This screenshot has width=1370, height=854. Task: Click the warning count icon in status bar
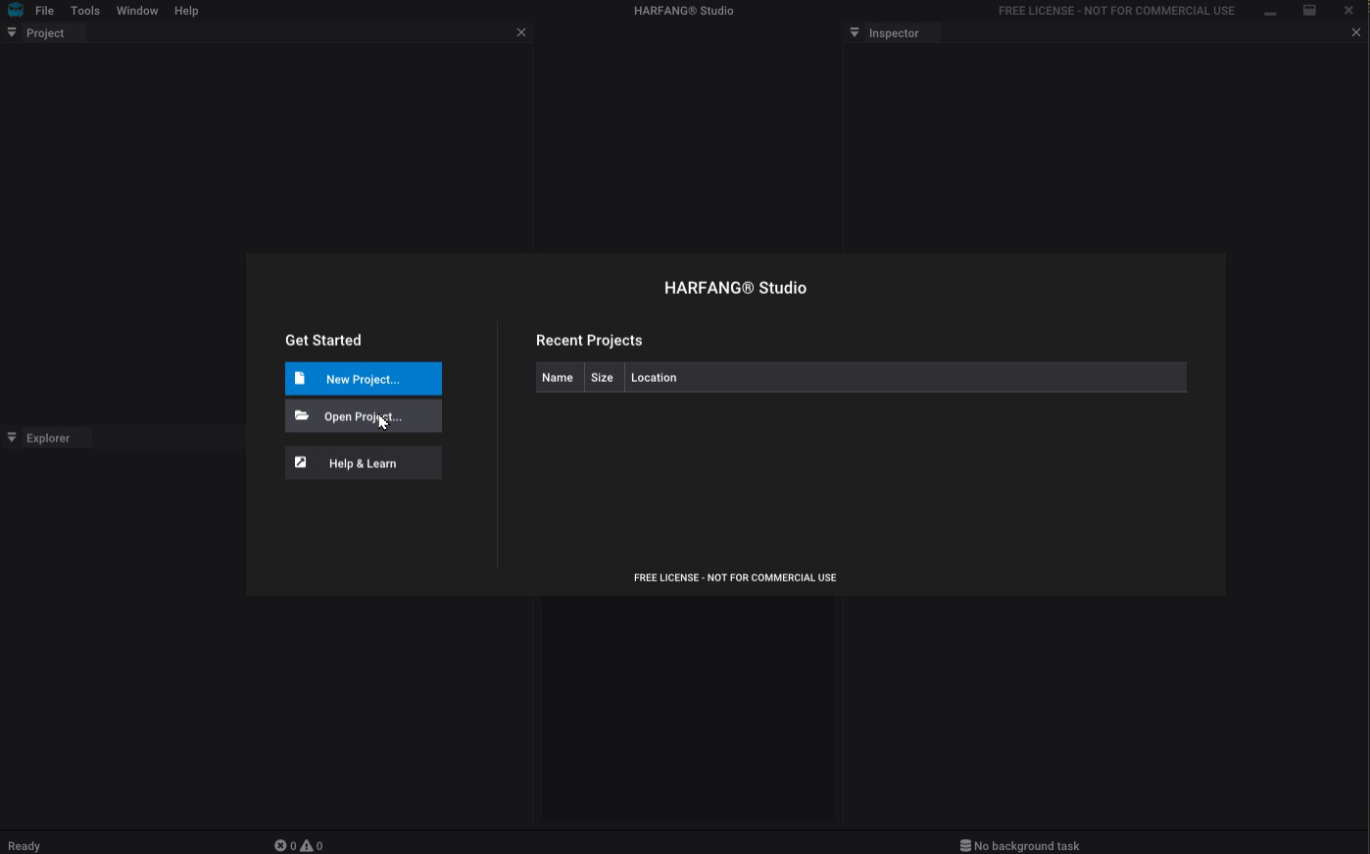[x=307, y=846]
